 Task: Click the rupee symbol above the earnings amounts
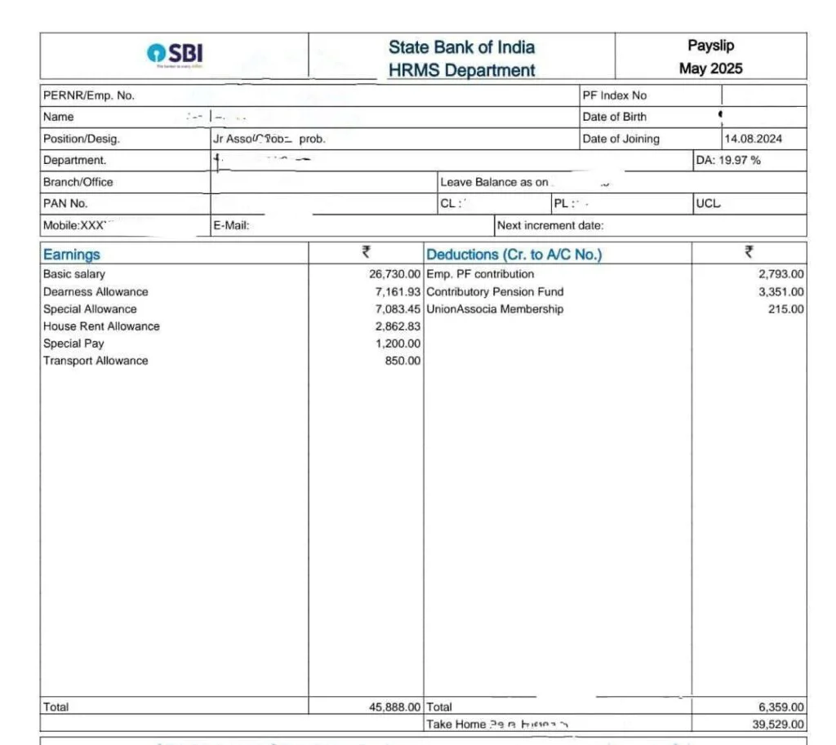point(367,251)
